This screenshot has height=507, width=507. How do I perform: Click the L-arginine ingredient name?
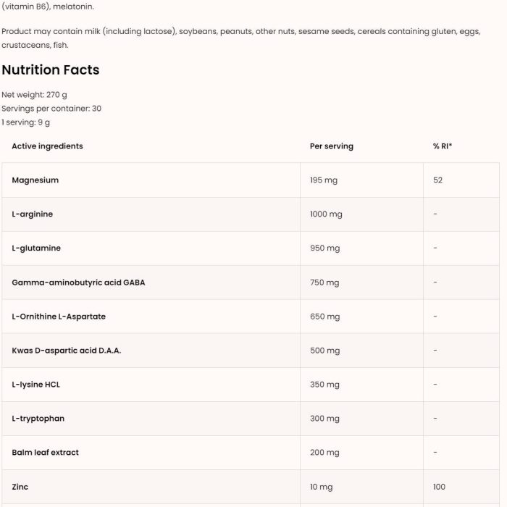pos(33,214)
